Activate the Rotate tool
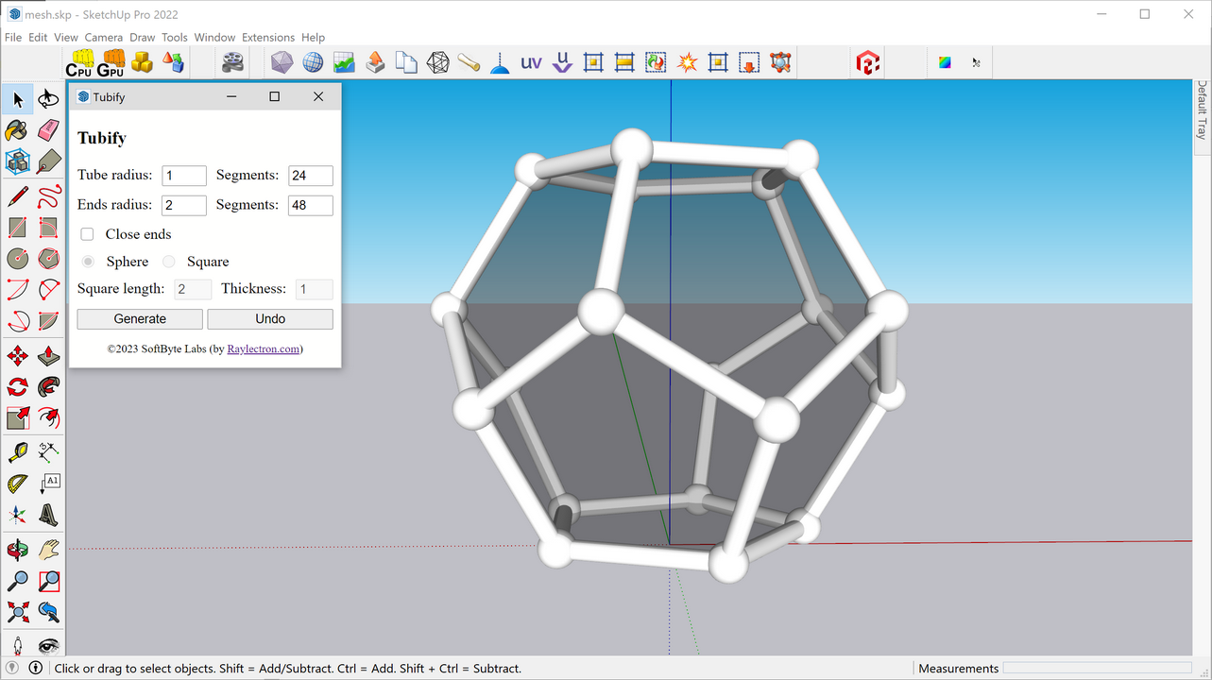The width and height of the screenshot is (1212, 680). point(16,386)
